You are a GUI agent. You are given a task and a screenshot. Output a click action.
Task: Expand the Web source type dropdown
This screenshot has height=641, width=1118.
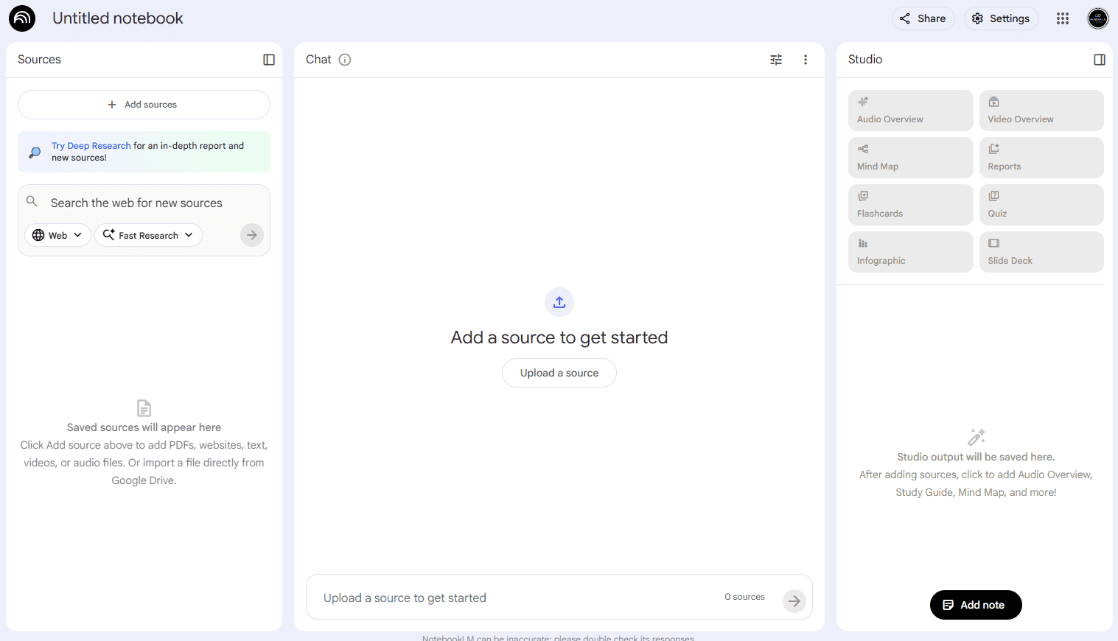(57, 235)
